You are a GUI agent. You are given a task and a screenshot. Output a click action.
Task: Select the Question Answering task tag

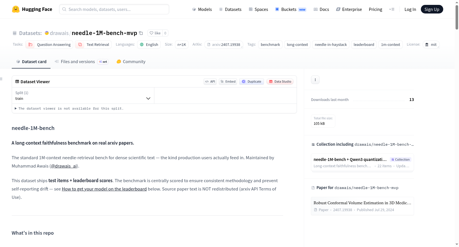pyautogui.click(x=49, y=44)
